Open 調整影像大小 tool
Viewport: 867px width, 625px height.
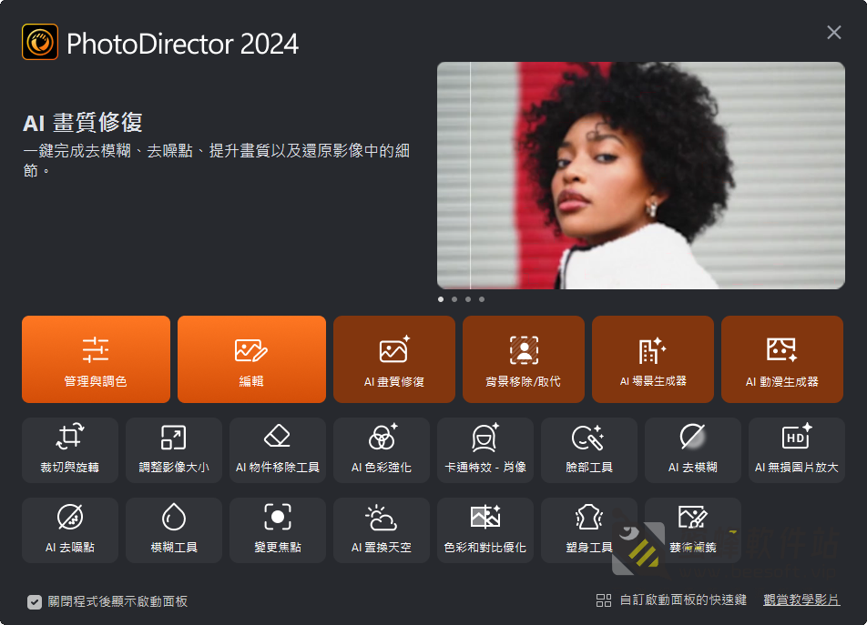(174, 450)
